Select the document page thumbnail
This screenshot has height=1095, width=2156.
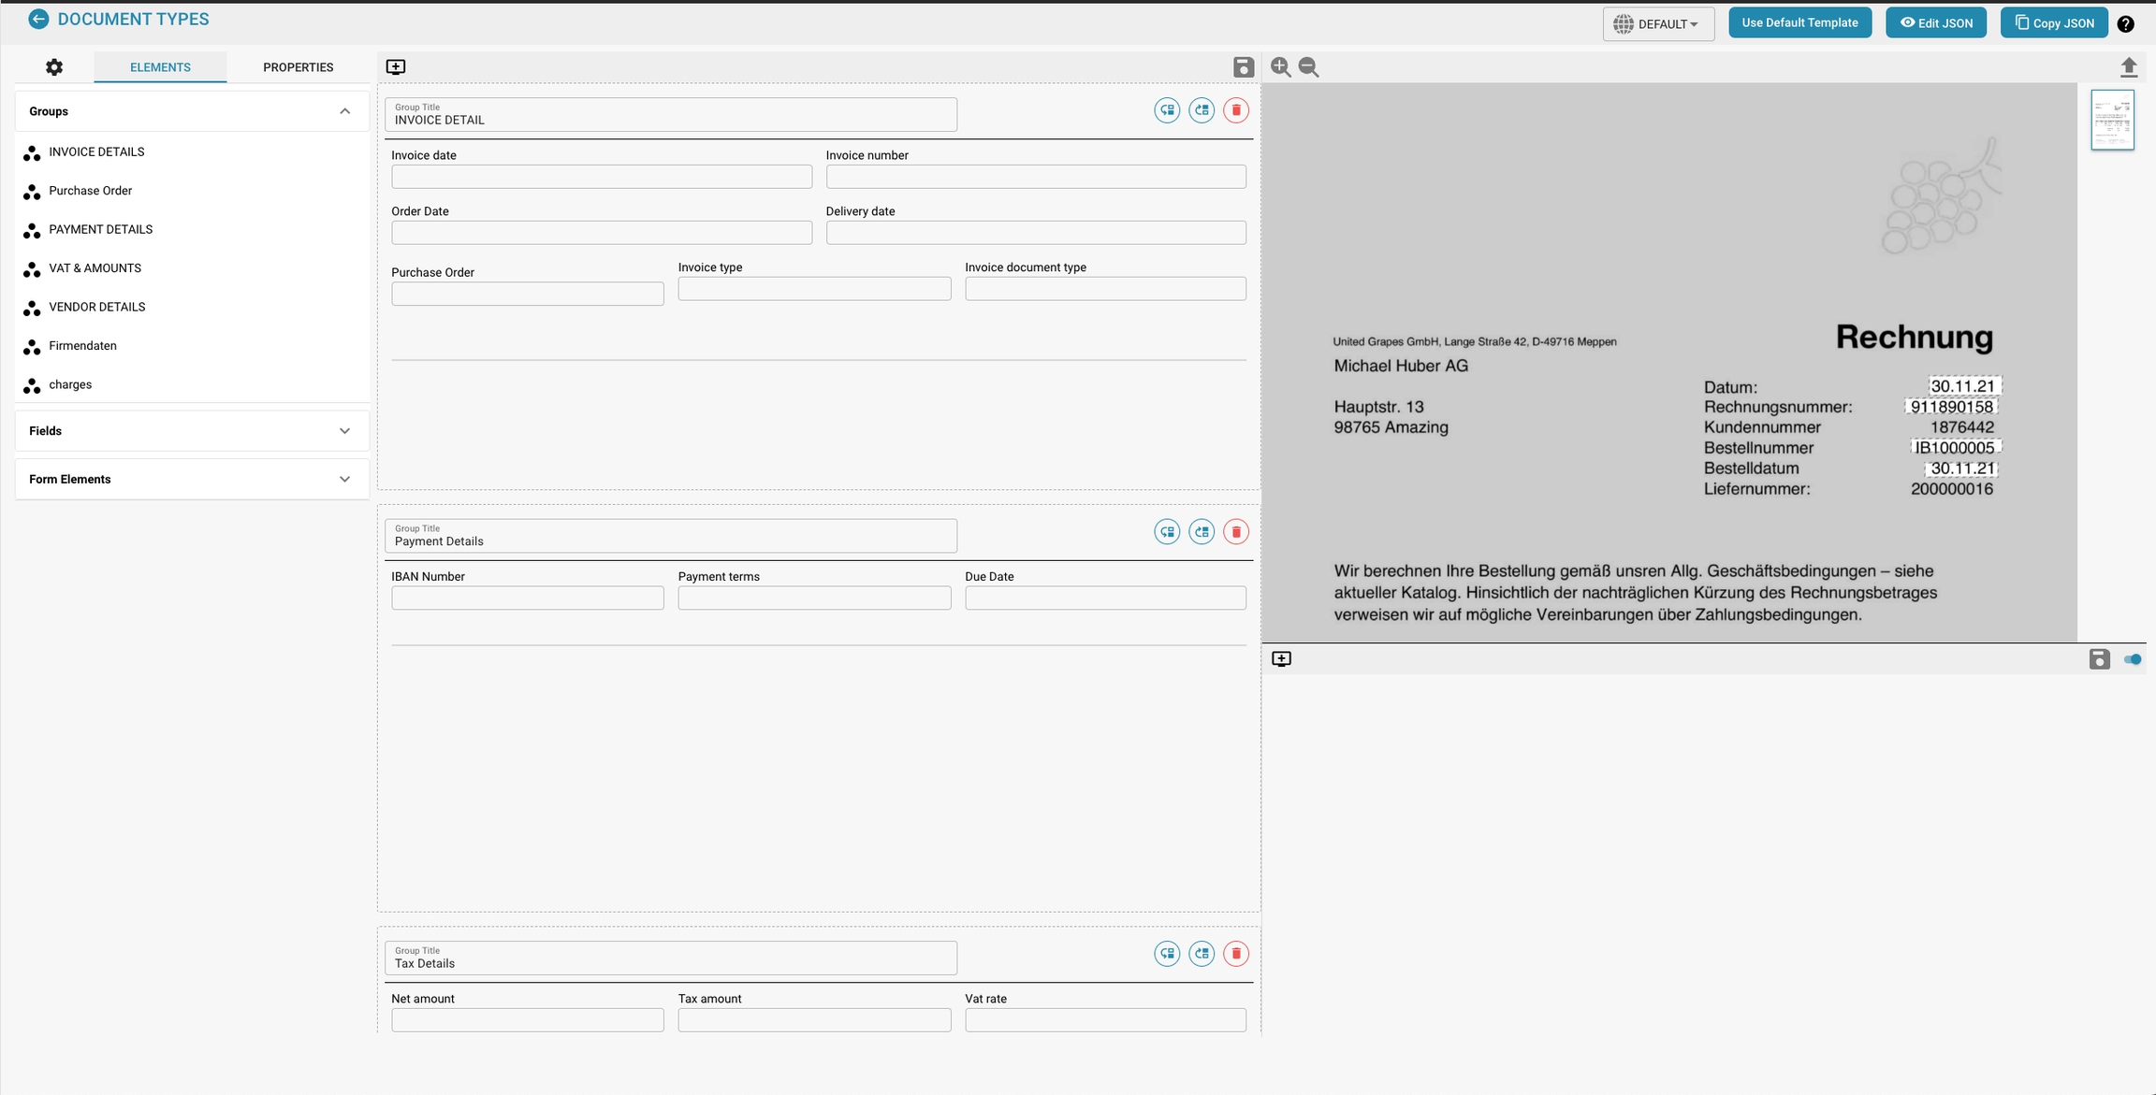[2112, 120]
